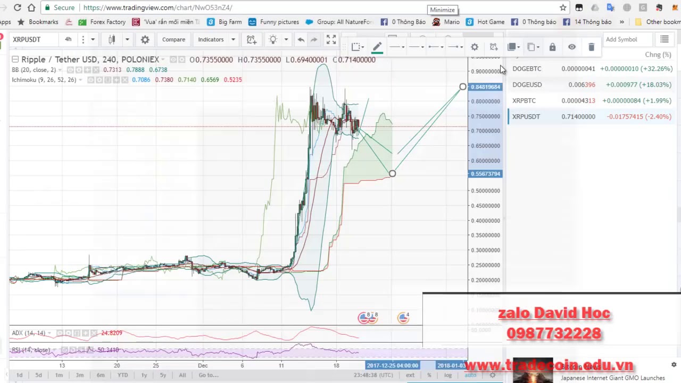
Task: Click the light bulb ideas icon
Action: coord(273,39)
